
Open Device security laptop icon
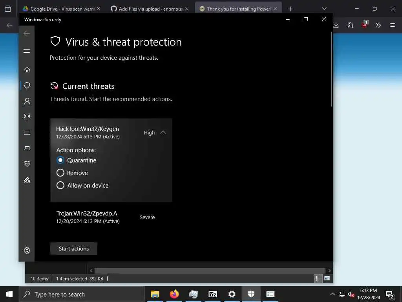(x=27, y=148)
